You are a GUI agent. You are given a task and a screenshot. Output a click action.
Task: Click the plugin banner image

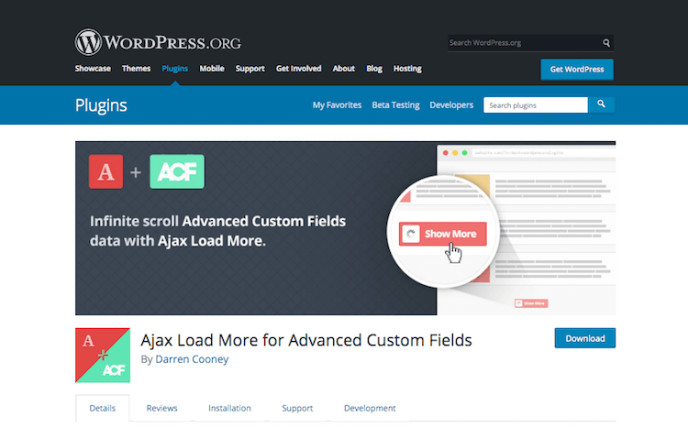[345, 228]
